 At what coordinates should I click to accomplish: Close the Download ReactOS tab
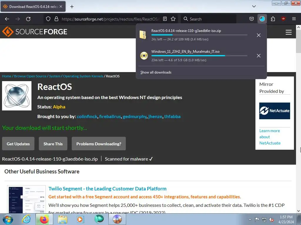(61, 6)
